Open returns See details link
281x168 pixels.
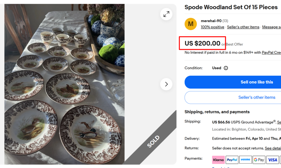[273, 148]
